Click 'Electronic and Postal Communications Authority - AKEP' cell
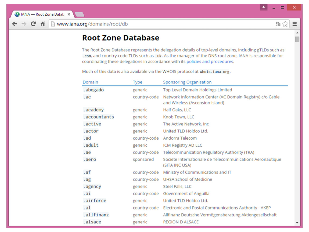Viewport: 309px width, 232px height. click(217, 208)
